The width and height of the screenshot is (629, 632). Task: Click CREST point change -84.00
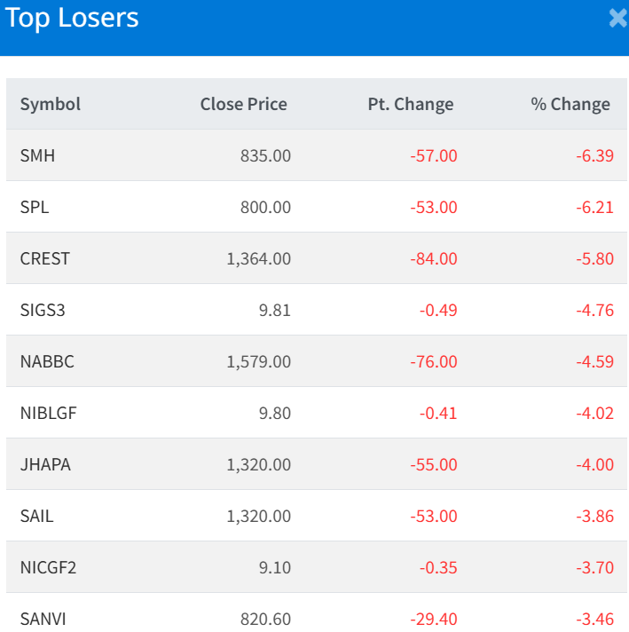click(x=434, y=258)
